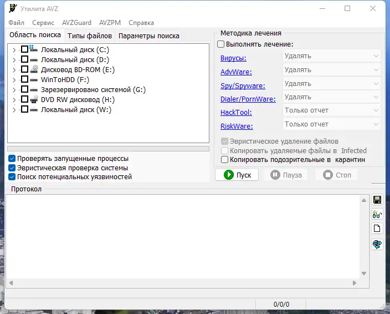
Task: Switch to the Типы файлов tab
Action: [x=90, y=36]
